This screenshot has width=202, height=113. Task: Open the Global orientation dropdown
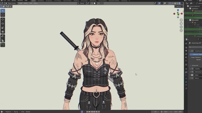82,3
